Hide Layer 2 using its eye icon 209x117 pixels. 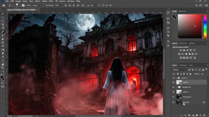click(173, 82)
